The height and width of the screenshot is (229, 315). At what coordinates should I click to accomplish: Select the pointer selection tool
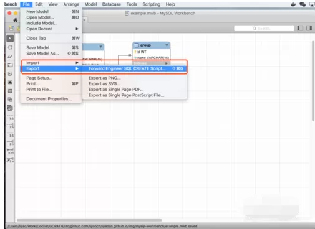point(10,39)
